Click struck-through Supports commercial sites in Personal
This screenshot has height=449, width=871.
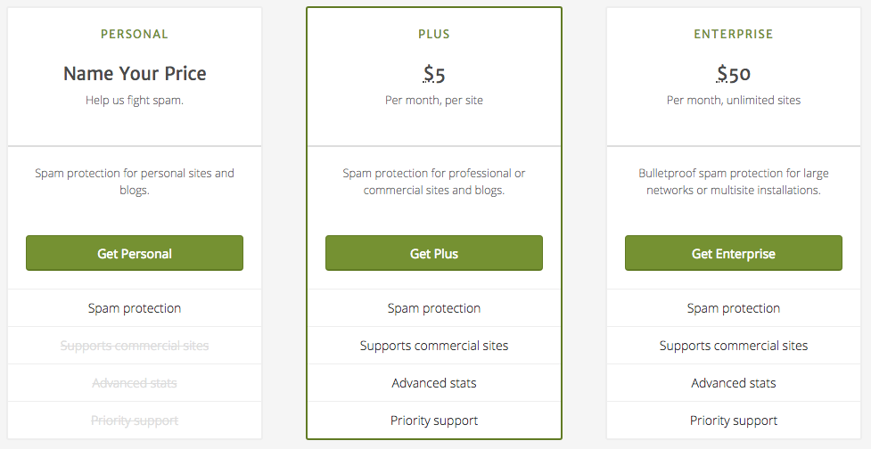(x=135, y=346)
